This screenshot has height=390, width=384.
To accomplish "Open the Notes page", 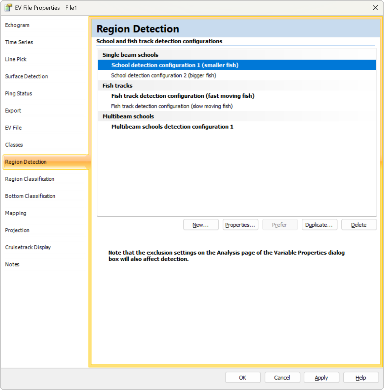I will [12, 264].
